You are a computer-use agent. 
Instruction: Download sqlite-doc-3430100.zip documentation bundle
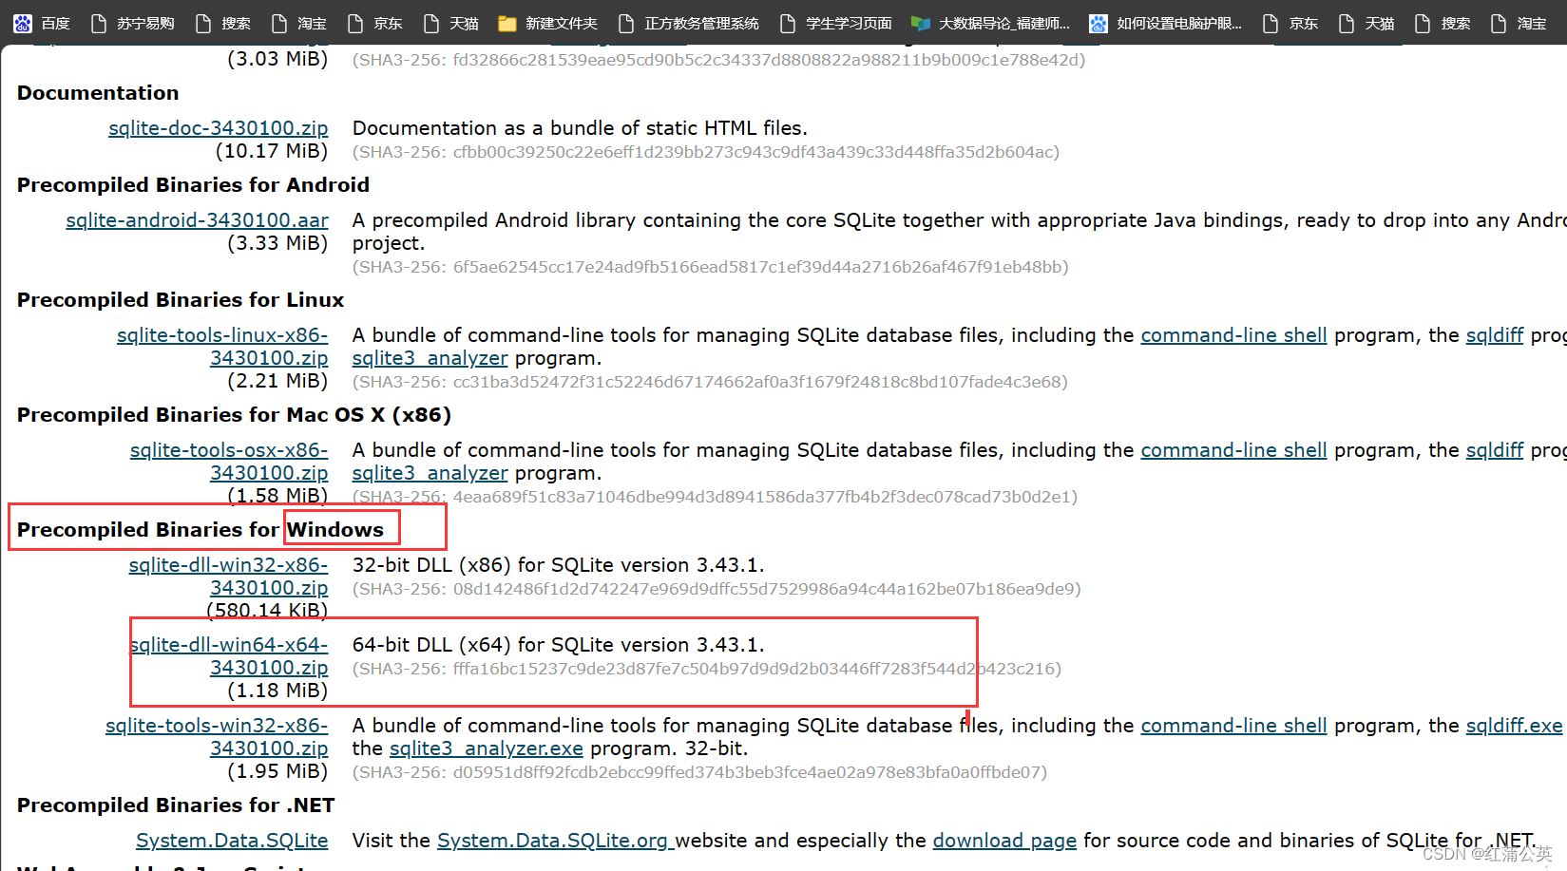coord(219,128)
